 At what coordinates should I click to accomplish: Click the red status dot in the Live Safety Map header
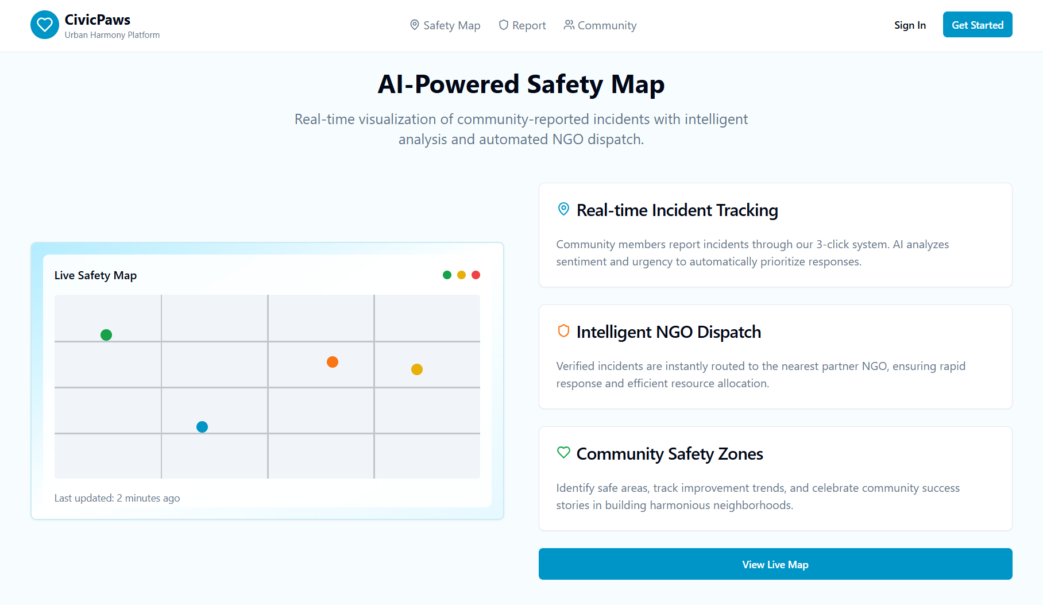(476, 275)
